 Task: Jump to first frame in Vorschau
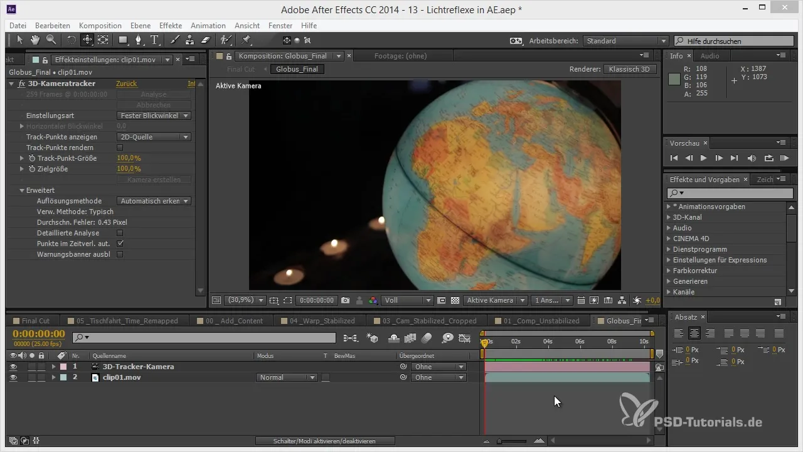click(x=674, y=158)
